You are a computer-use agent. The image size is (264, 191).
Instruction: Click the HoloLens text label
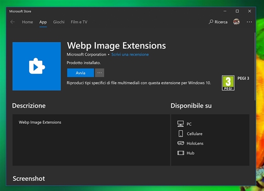click(195, 143)
